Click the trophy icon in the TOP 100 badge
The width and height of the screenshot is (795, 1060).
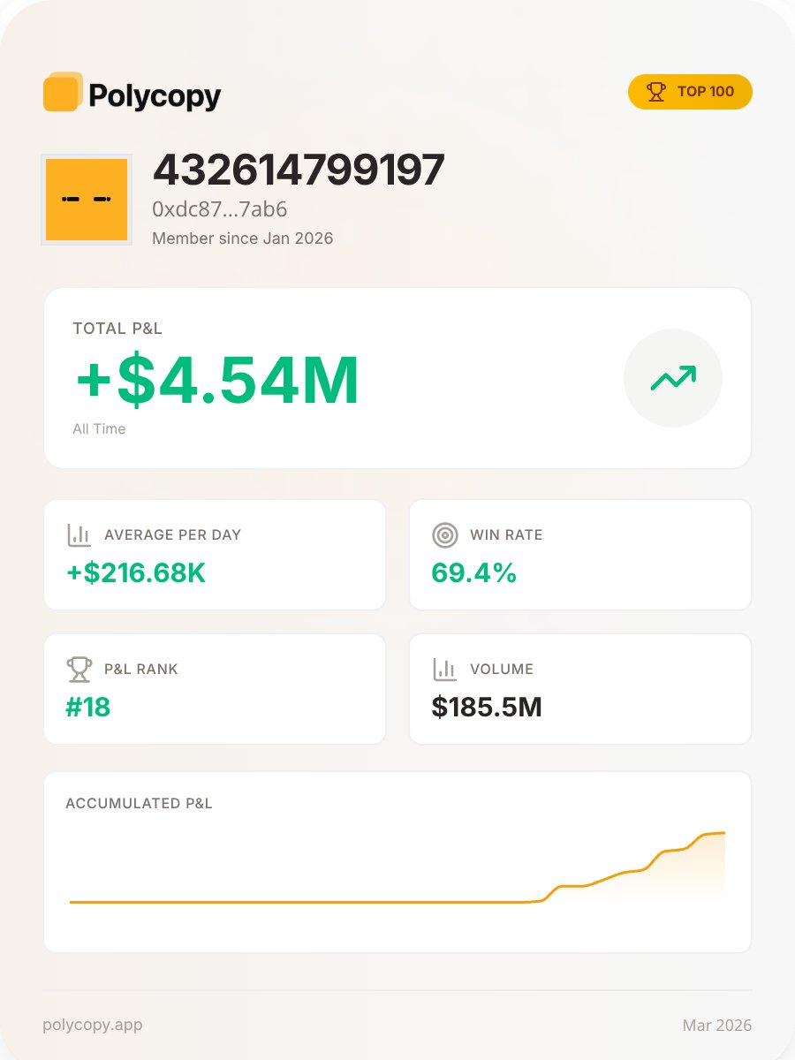pos(655,92)
